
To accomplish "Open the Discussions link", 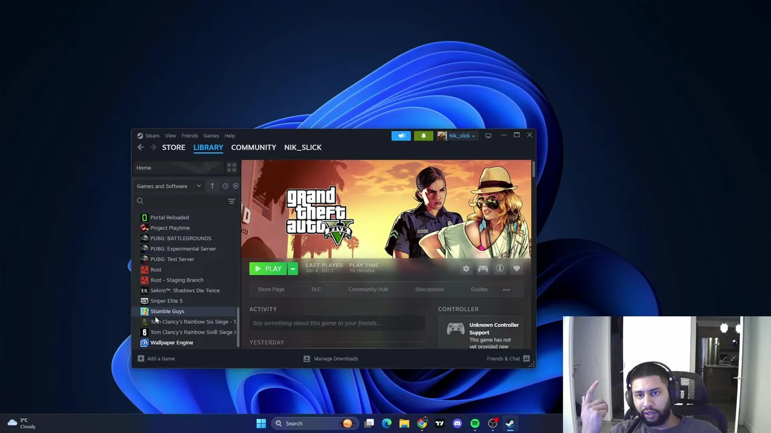I will tap(429, 289).
